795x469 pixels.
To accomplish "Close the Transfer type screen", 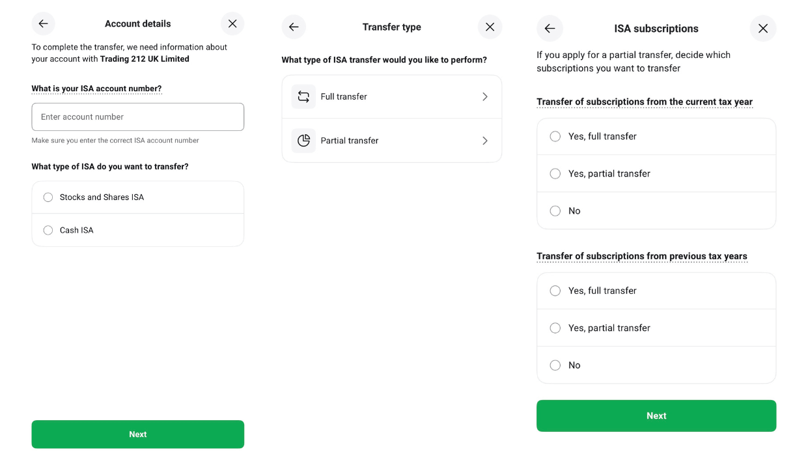I will pos(490,27).
